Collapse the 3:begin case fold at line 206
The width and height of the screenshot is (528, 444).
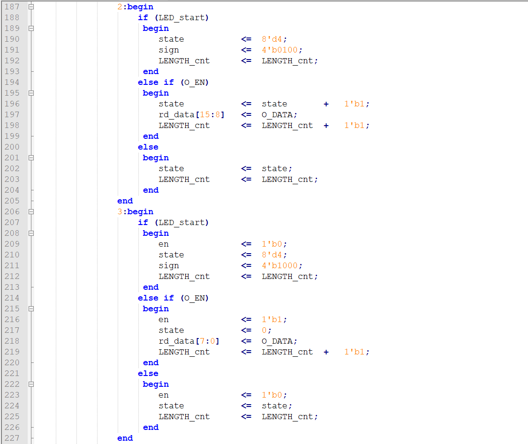31,212
